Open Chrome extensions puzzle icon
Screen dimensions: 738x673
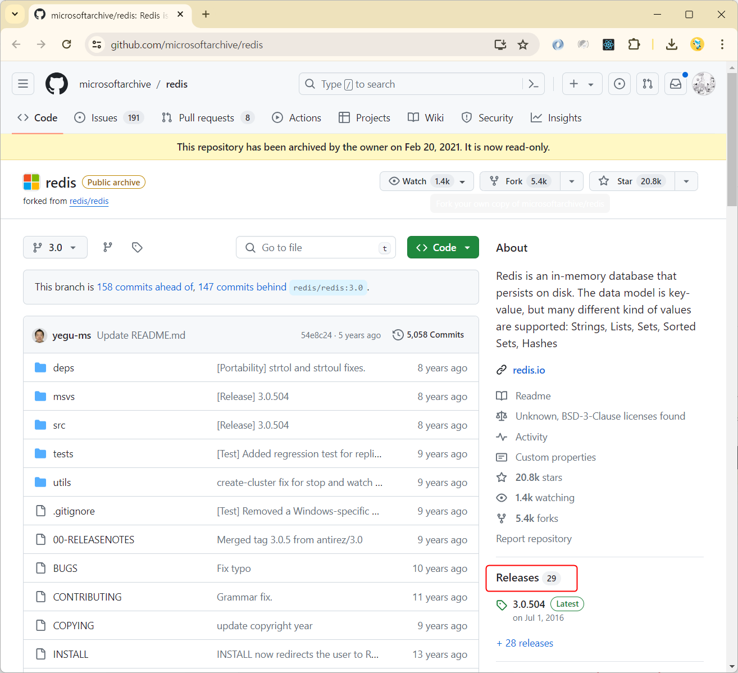634,44
